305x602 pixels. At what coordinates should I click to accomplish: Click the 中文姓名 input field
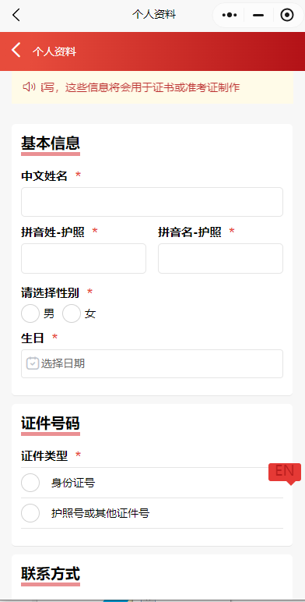152,202
